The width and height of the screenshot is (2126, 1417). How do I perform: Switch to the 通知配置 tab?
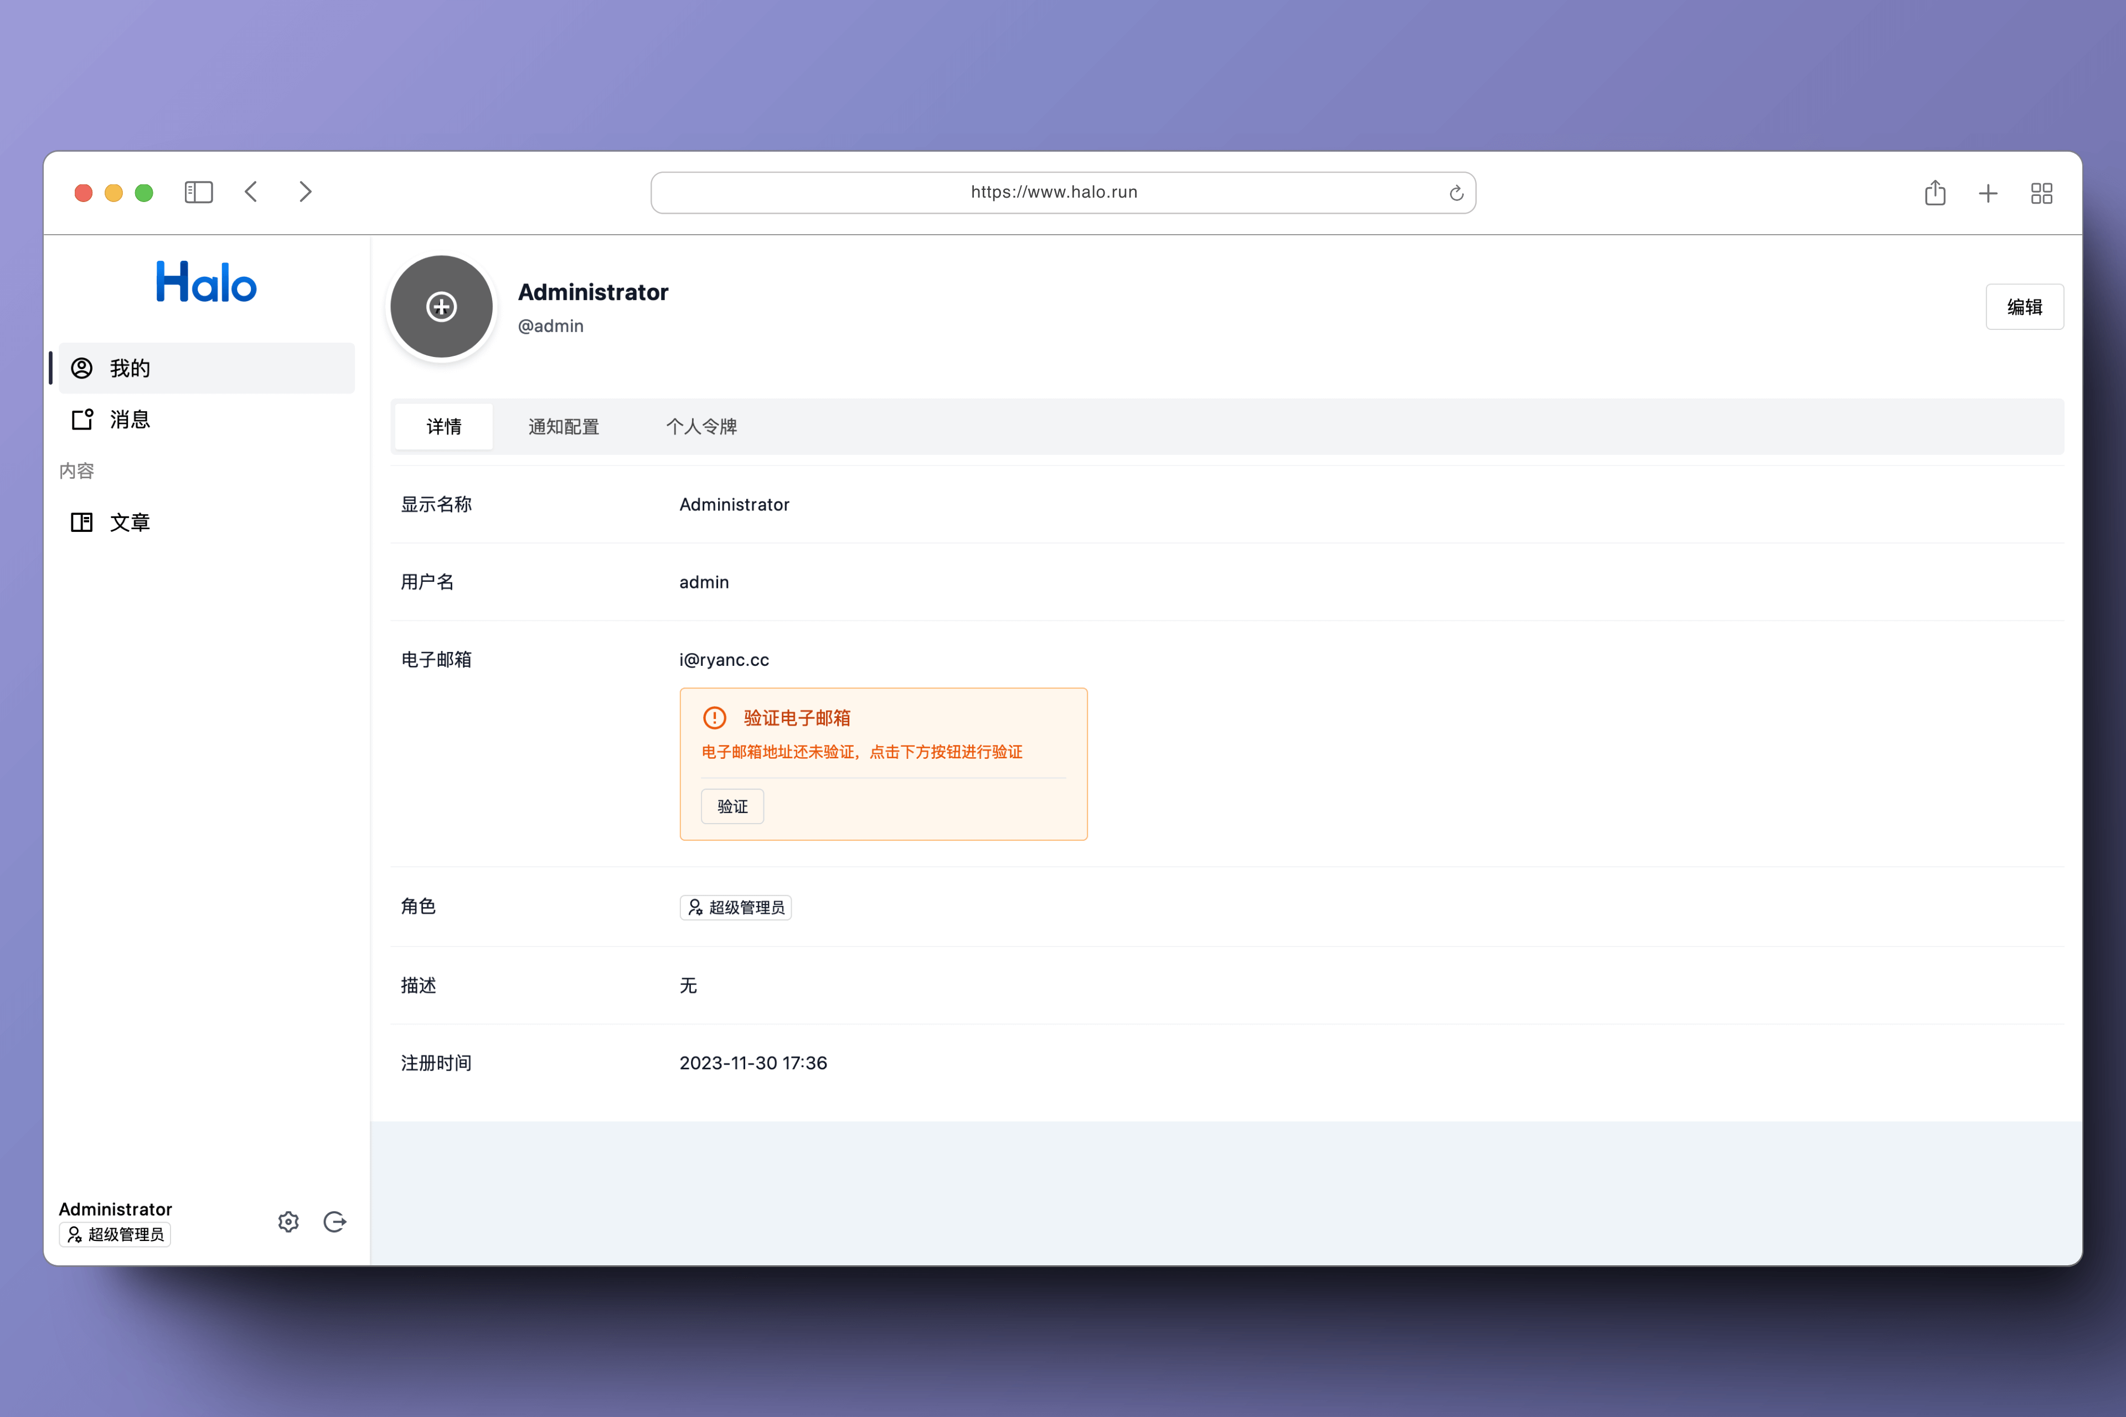(563, 427)
